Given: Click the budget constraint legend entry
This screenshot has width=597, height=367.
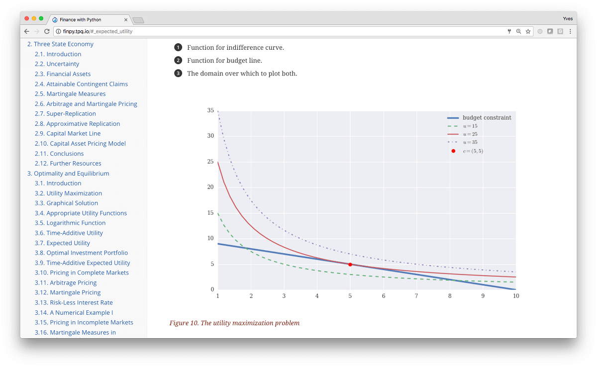Looking at the screenshot, I should pyautogui.click(x=479, y=118).
